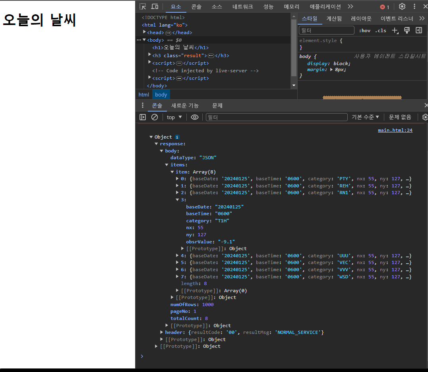This screenshot has height=372, width=428.
Task: Click the 문제 없음 issues indicator
Action: click(x=400, y=117)
